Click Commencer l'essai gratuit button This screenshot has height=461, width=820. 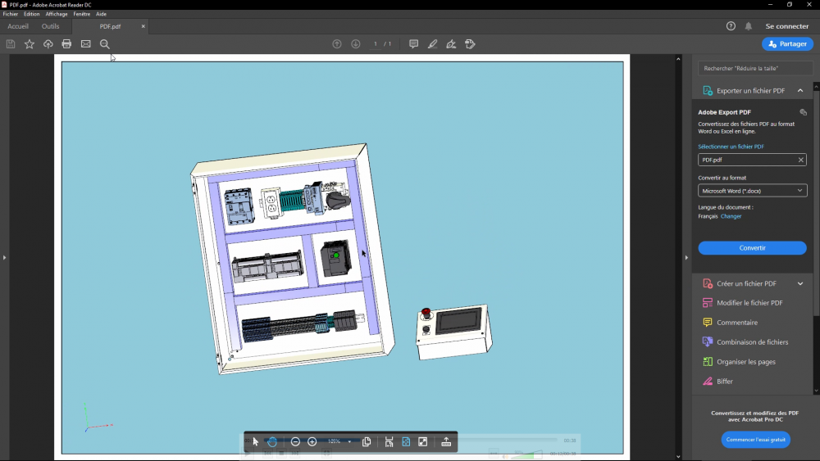click(x=756, y=440)
